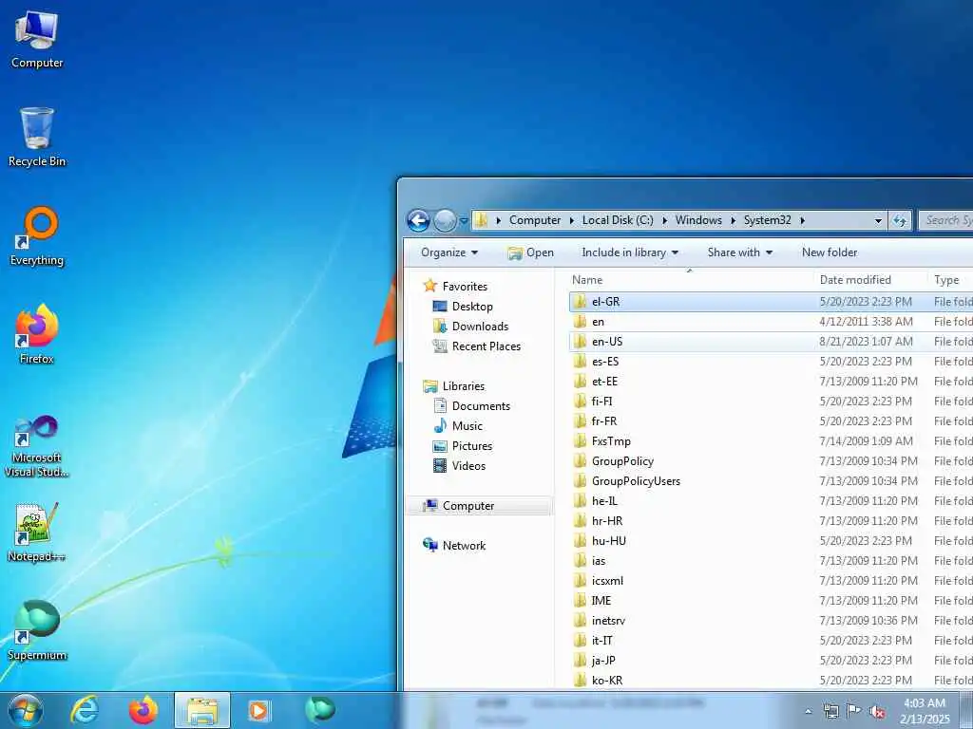Sort by the Name column header
Viewport: 973px width, 729px height.
[690, 280]
